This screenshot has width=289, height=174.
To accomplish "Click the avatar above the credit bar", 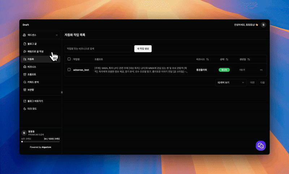I will click(24, 133).
